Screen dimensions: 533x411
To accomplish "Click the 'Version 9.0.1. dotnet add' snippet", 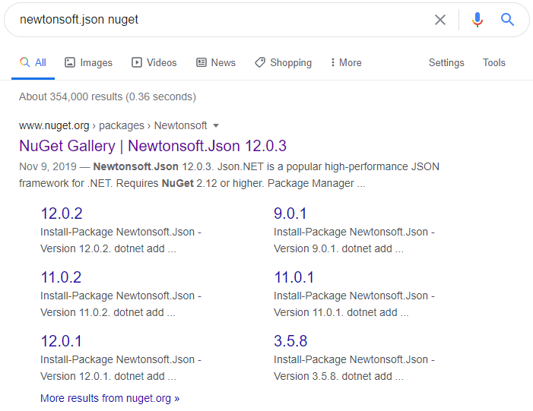I will [338, 248].
